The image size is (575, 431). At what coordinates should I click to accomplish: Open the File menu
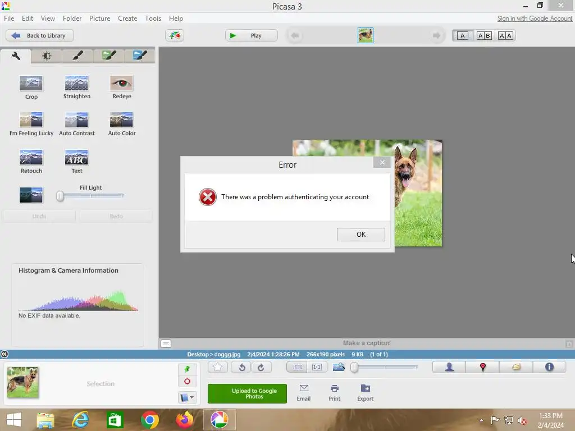point(9,19)
